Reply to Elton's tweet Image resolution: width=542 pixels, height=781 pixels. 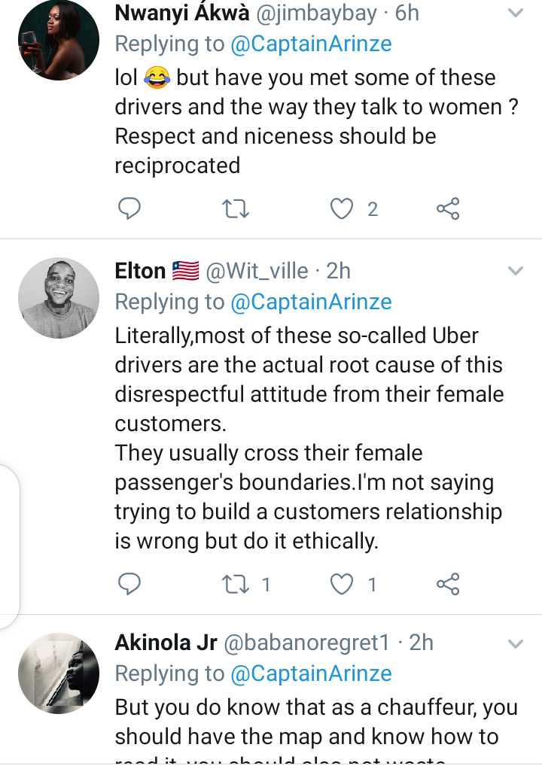pos(129,584)
